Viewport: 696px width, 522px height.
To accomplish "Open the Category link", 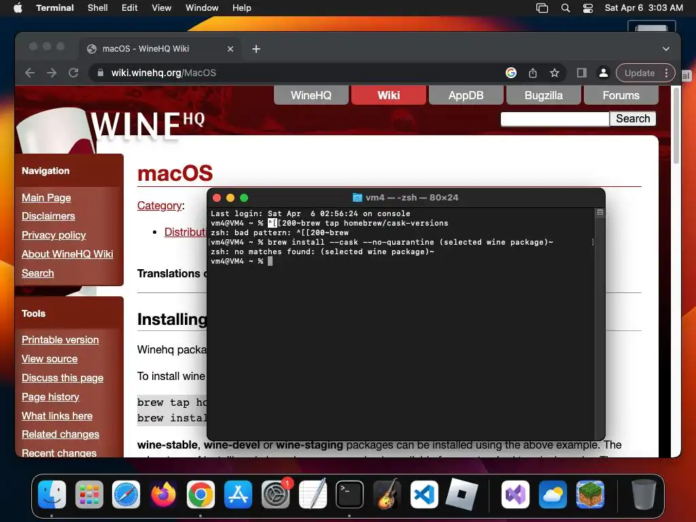I will coord(159,205).
